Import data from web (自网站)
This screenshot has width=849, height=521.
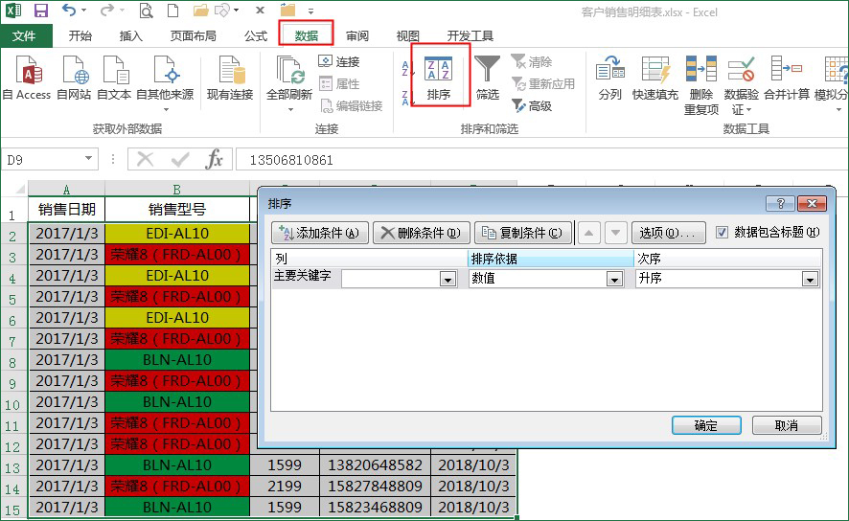pyautogui.click(x=74, y=79)
